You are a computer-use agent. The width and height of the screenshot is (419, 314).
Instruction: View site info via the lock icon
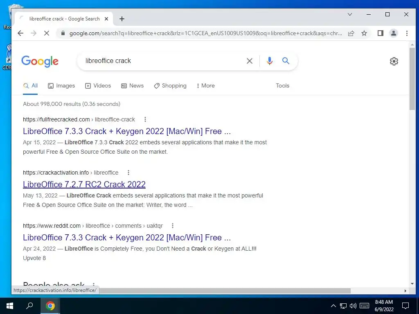click(x=63, y=33)
